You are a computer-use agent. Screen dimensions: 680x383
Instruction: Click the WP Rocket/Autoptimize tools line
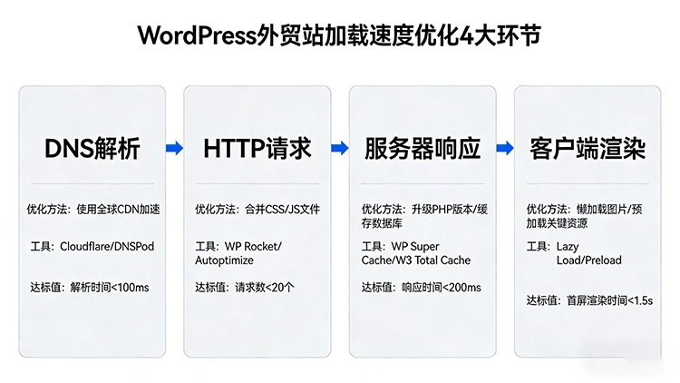pyautogui.click(x=239, y=252)
